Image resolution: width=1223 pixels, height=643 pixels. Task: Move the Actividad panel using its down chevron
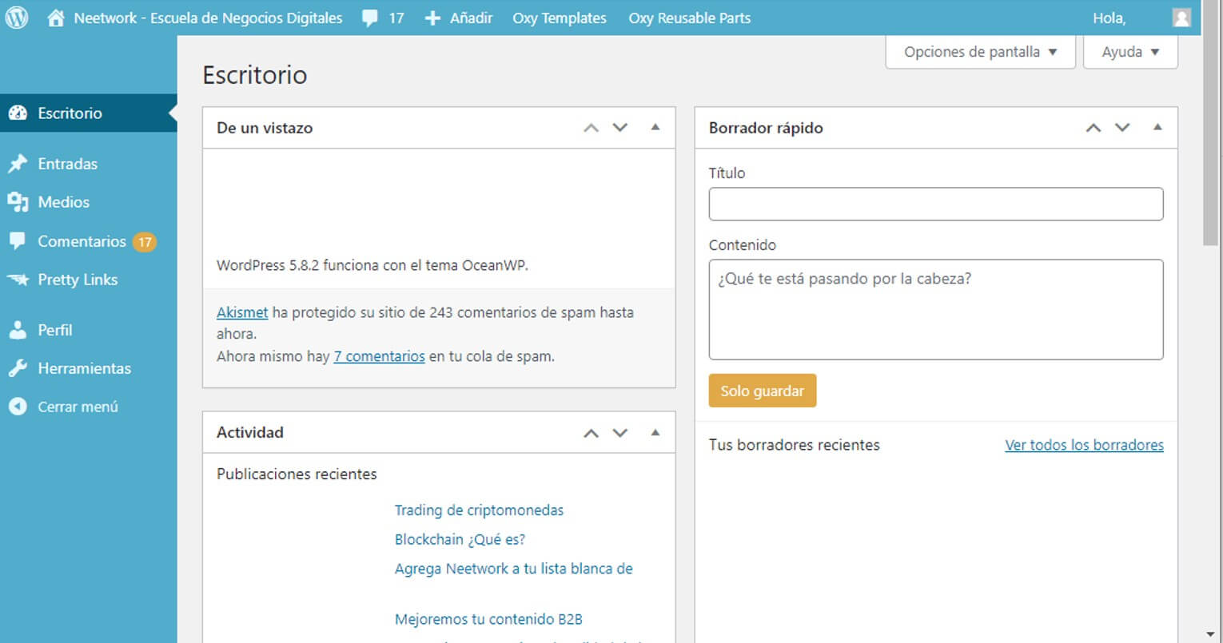[x=620, y=432]
